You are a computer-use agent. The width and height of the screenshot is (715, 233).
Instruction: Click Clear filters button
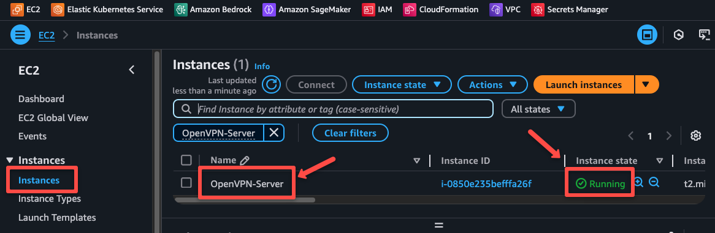(350, 133)
